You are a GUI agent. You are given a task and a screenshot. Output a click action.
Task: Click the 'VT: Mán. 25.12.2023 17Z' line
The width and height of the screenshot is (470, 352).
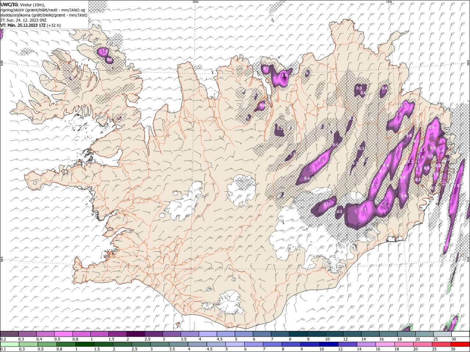coord(23,25)
